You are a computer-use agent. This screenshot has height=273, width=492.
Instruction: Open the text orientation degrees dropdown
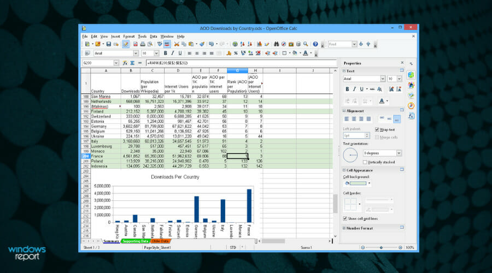click(x=399, y=153)
